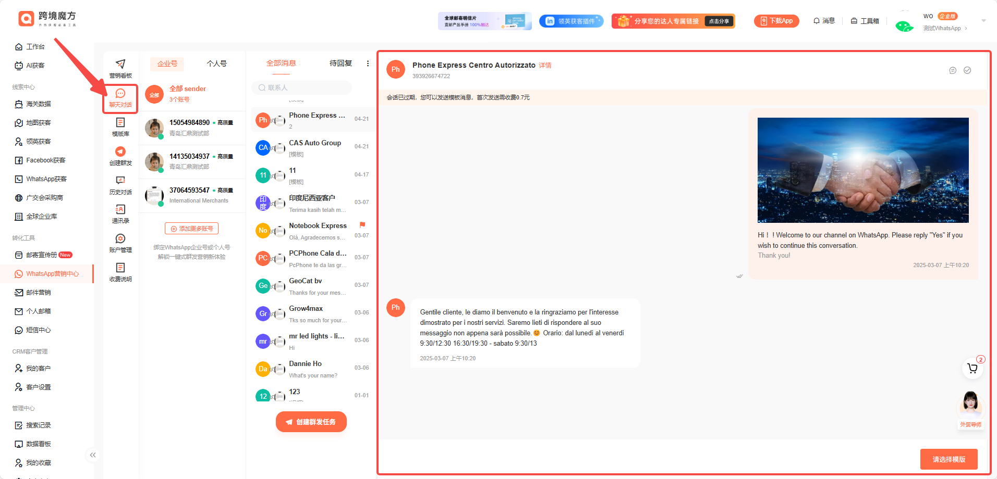Click 添加更多账号 button

[191, 229]
